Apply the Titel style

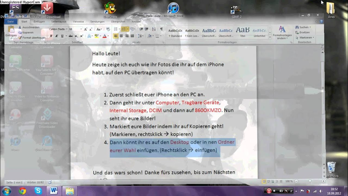[243, 33]
